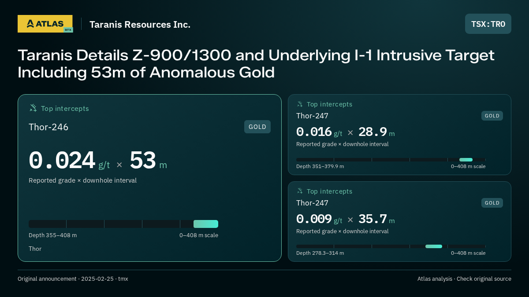Click the 53 m interval value
This screenshot has width=529, height=297.
[x=142, y=161]
